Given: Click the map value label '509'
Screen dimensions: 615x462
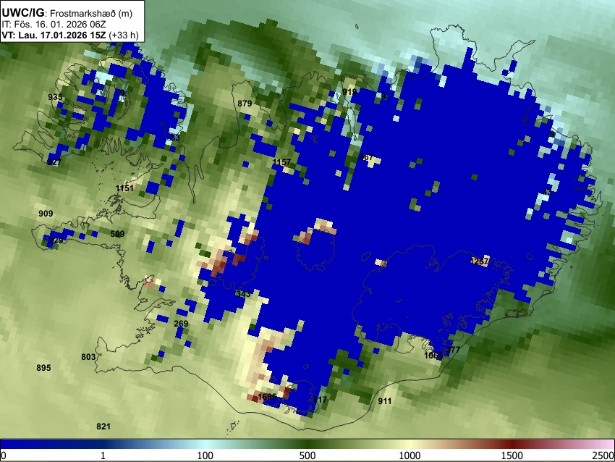Looking at the screenshot, I should tap(117, 234).
